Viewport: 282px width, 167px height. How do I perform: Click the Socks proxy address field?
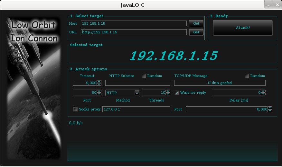[136, 109]
